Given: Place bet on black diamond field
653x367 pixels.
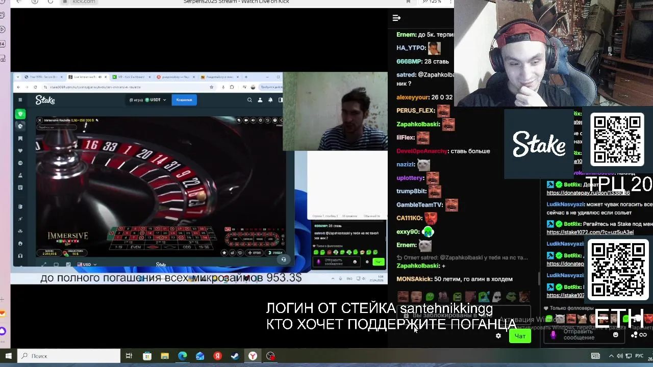Looking at the screenshot, I should pos(169,247).
